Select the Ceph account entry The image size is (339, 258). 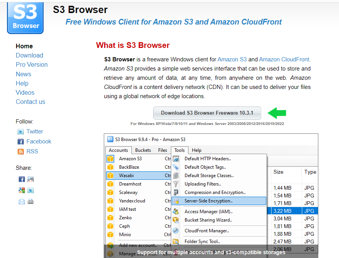[139, 226]
